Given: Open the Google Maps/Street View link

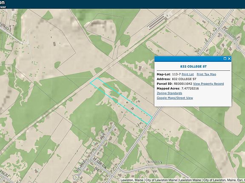Looking at the screenshot, I should coord(175,98).
